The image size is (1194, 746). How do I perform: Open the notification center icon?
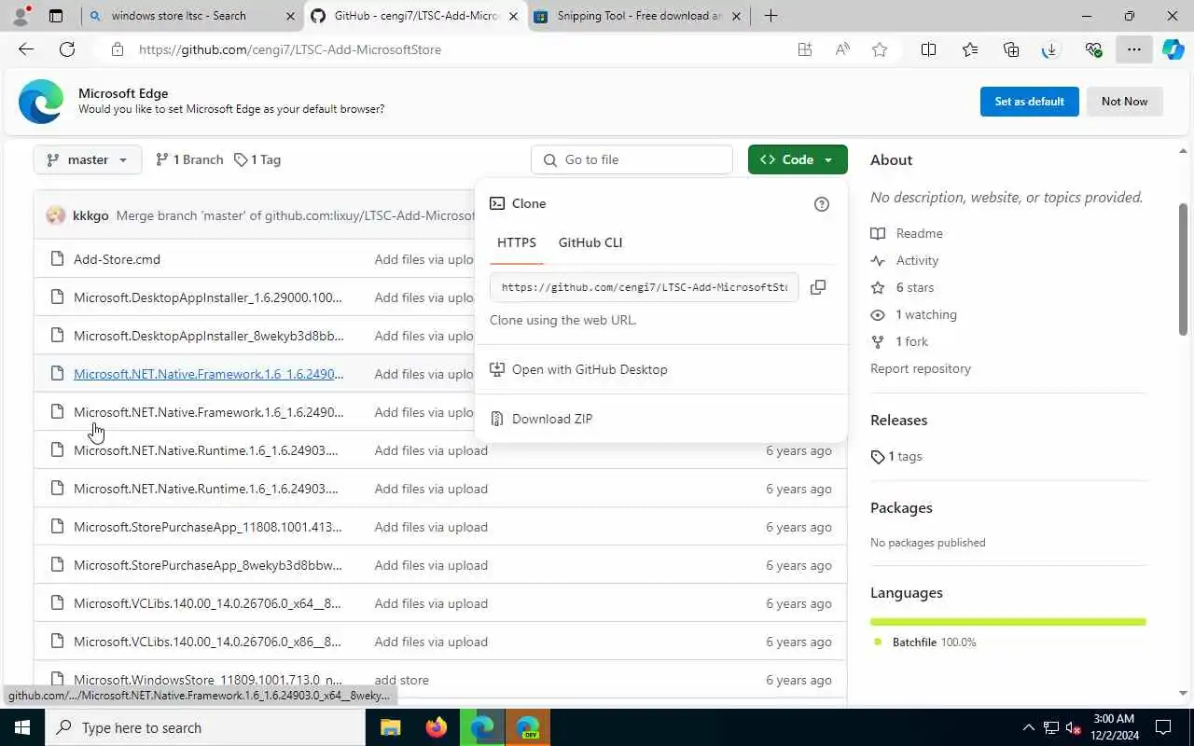click(x=1163, y=727)
